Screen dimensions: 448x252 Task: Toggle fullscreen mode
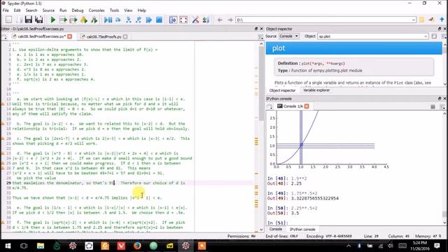[x=183, y=20]
